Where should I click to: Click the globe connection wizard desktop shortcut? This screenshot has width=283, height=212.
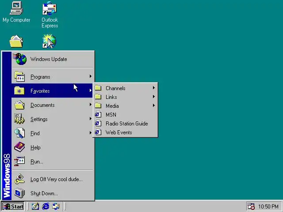click(x=50, y=41)
